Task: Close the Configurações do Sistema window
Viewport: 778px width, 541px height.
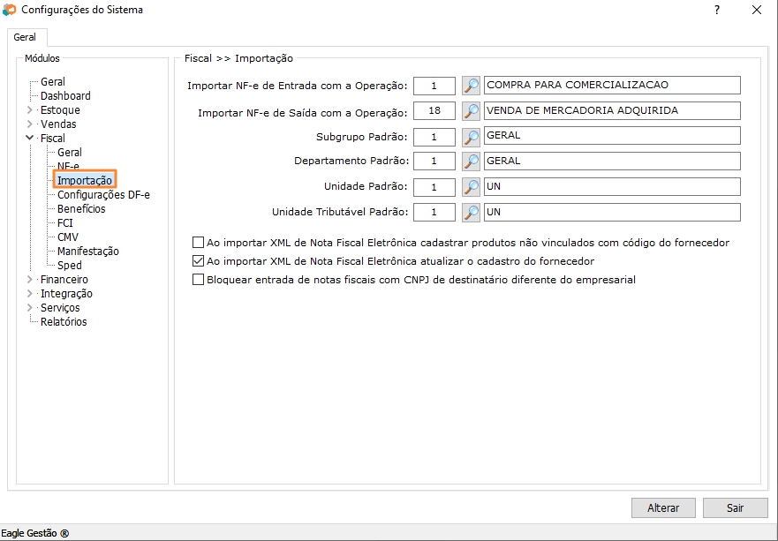Action: click(x=757, y=10)
